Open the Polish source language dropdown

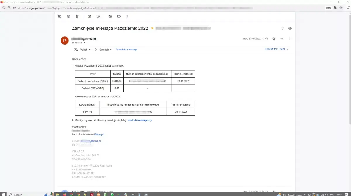(x=85, y=50)
